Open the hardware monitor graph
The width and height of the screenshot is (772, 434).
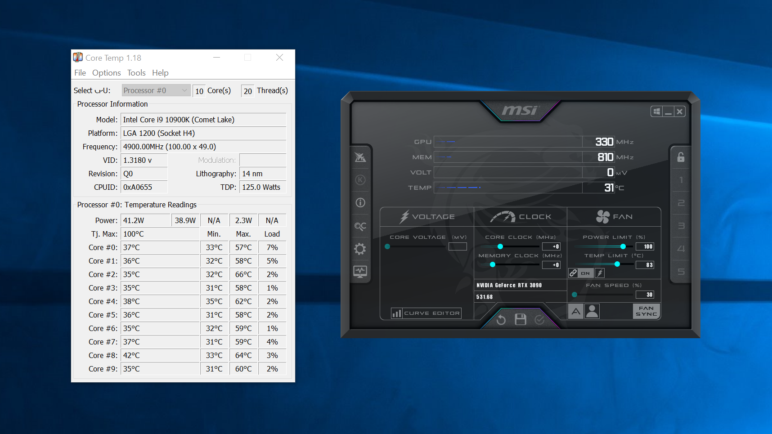click(360, 271)
